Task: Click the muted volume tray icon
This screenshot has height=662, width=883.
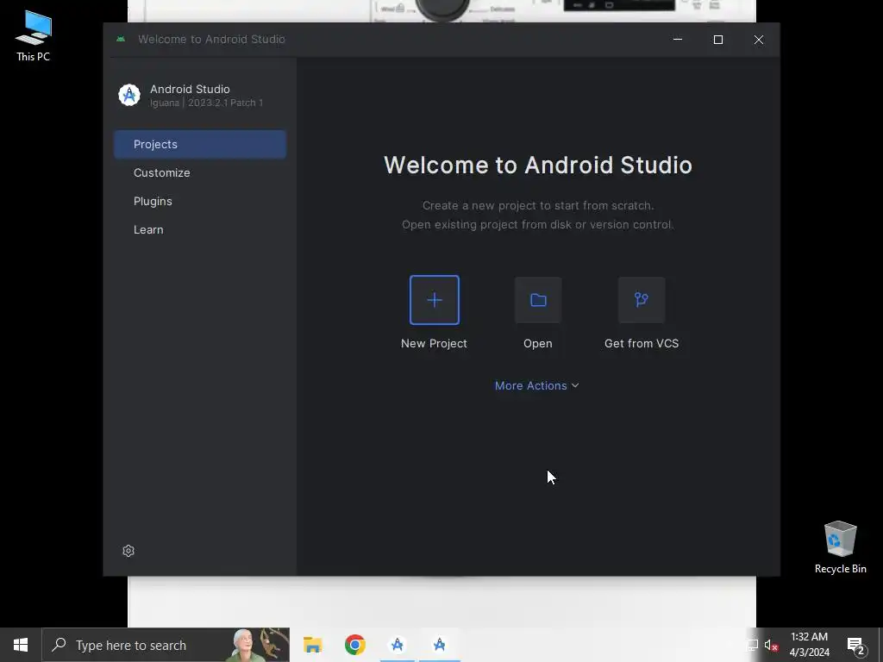Action: (771, 646)
